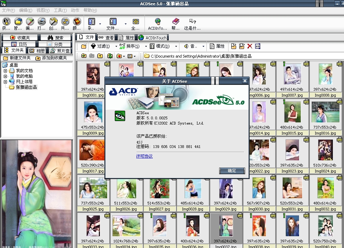This screenshot has height=248, width=344.
Task: Switch to the 查看 view tab
Action: pyautogui.click(x=106, y=38)
